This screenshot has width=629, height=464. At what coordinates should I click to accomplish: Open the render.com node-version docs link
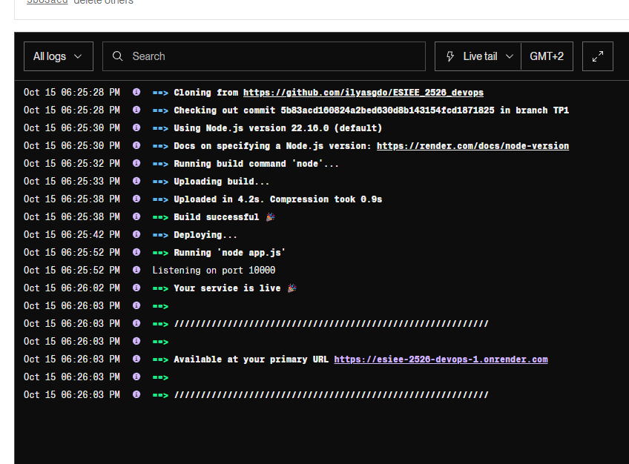(x=472, y=146)
